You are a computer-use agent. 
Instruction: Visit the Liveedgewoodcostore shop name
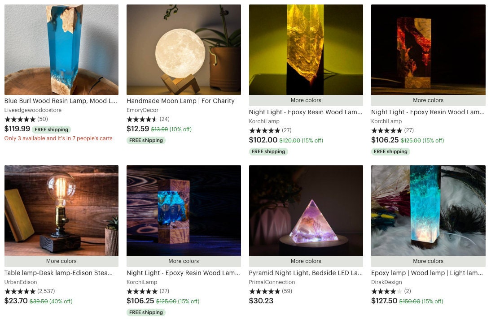coord(33,110)
